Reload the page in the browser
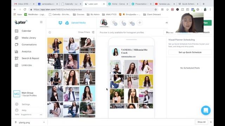This screenshot has height=126, width=225. tap(25, 9)
